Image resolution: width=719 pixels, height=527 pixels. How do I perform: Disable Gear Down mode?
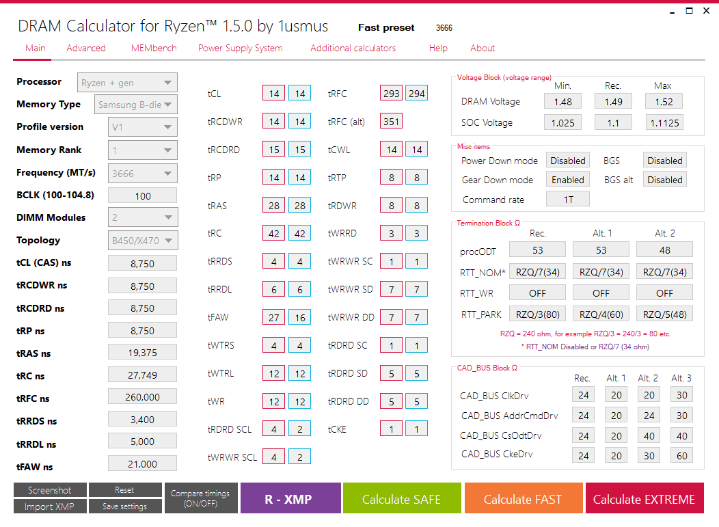click(567, 179)
